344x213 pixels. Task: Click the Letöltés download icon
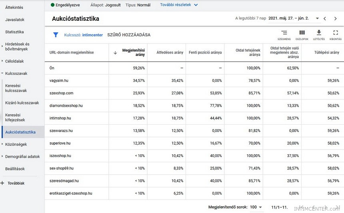coord(319,33)
